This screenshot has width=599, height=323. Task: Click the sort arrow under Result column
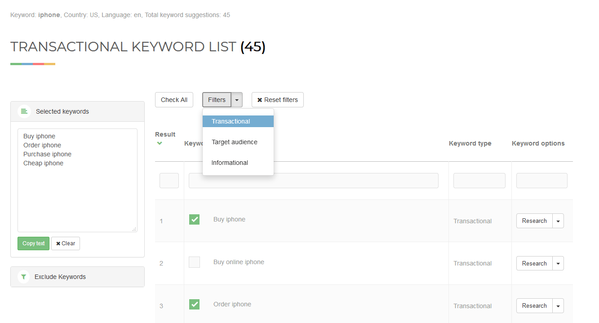(160, 144)
